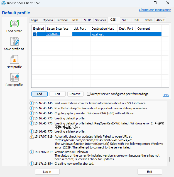Click the Comment column header
Viewport: 174px width, 177px height.
(x=149, y=29)
